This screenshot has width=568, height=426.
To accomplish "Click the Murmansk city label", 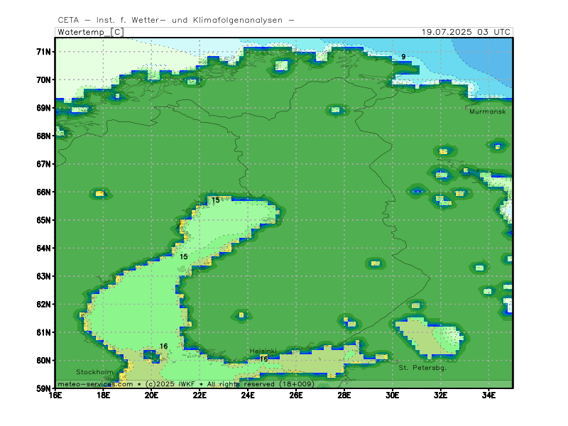I will [487, 111].
